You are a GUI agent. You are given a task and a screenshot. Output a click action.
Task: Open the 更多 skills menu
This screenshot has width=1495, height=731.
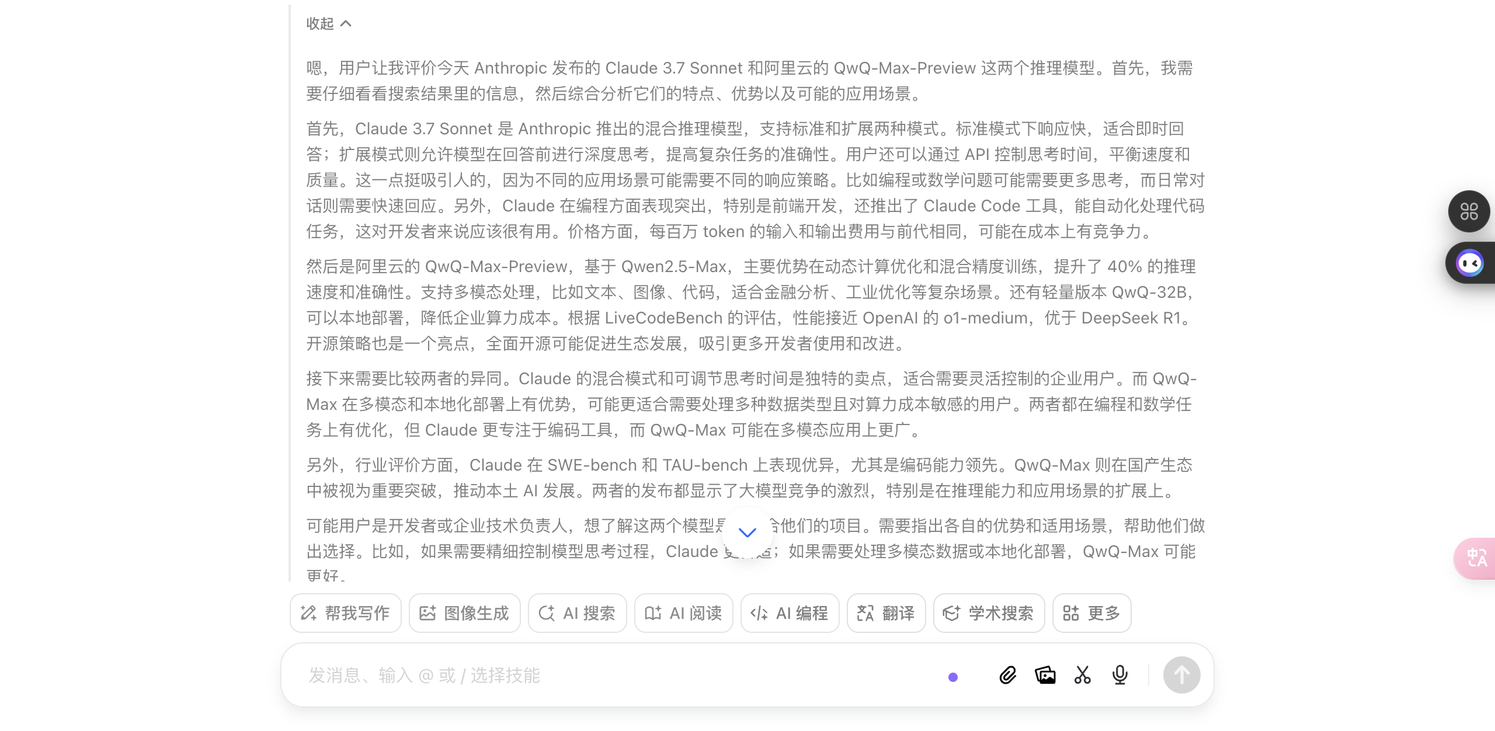coord(1091,613)
